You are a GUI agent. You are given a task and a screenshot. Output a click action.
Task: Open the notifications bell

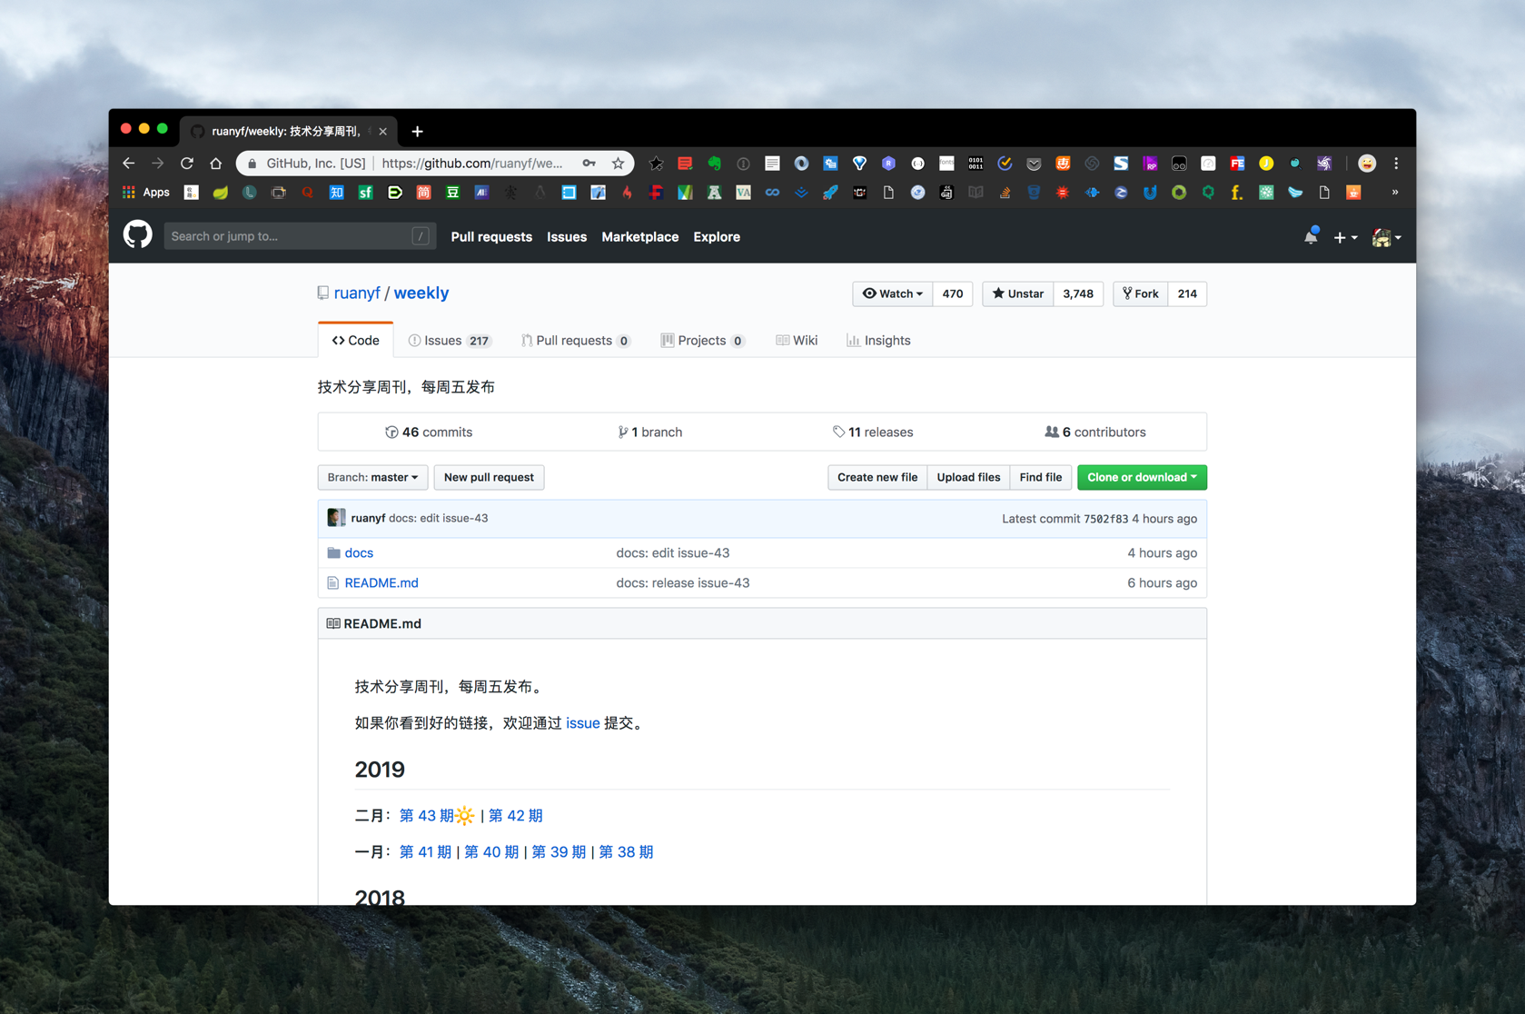[1311, 236]
